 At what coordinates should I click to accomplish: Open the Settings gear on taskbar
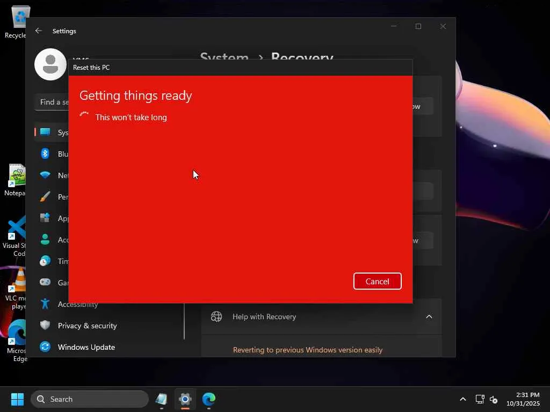(x=185, y=399)
